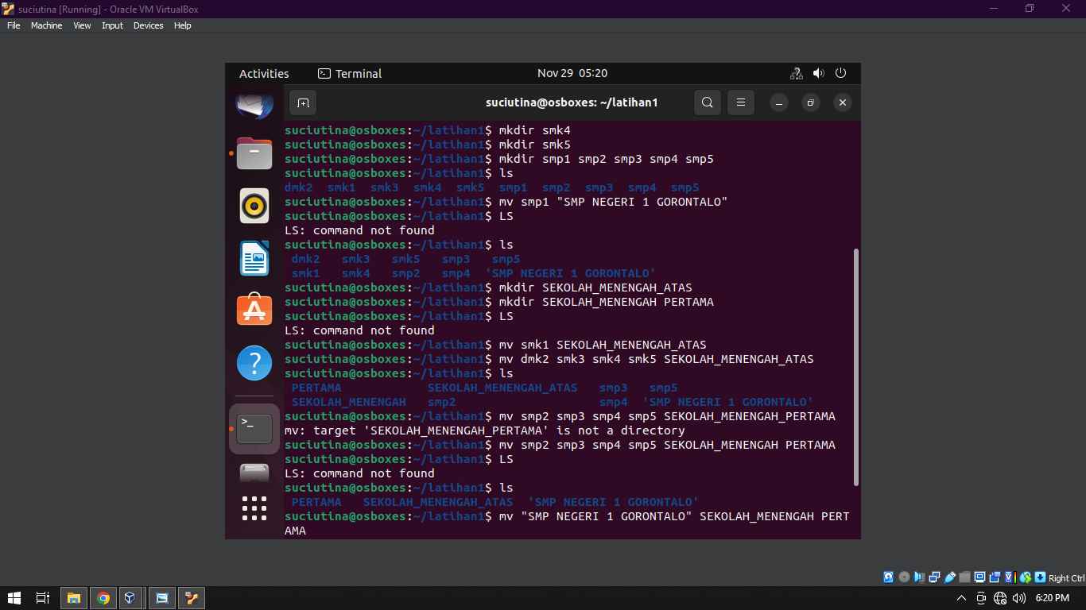This screenshot has width=1086, height=610.
Task: Open the Files app in Ubuntu dock
Action: coord(254,152)
